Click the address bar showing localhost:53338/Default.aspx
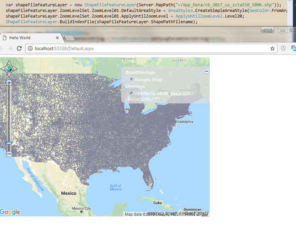 151,49
